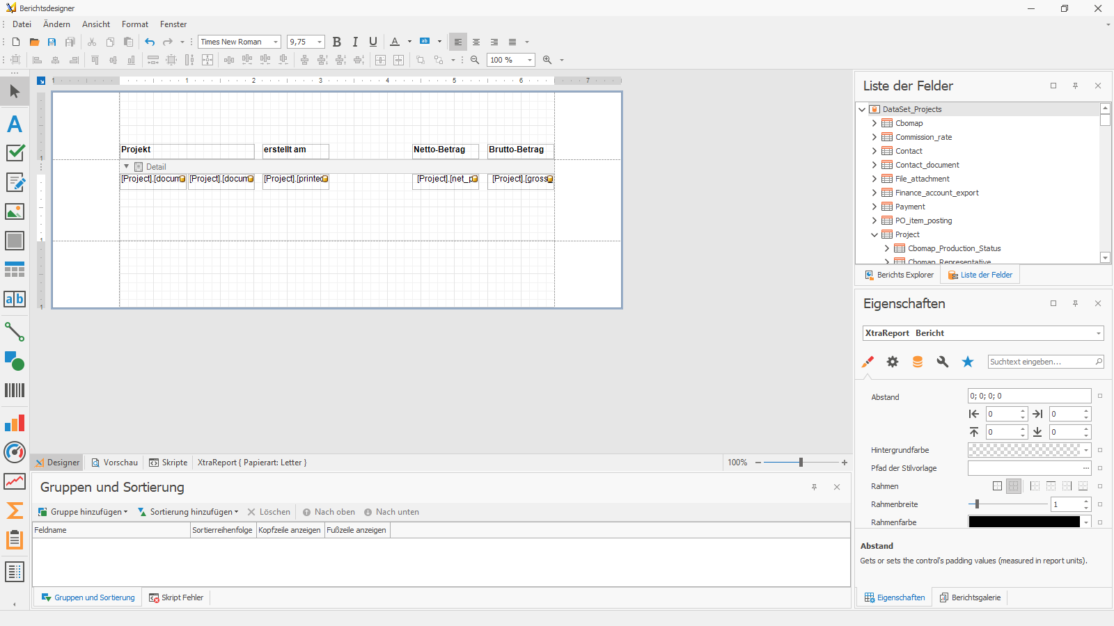Click the Suchtext eingeben search field
The width and height of the screenshot is (1114, 626).
coord(1046,362)
